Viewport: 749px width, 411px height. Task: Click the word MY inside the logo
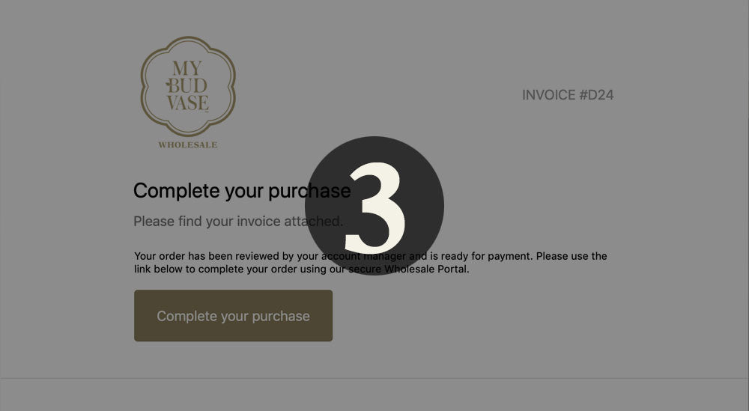(187, 68)
